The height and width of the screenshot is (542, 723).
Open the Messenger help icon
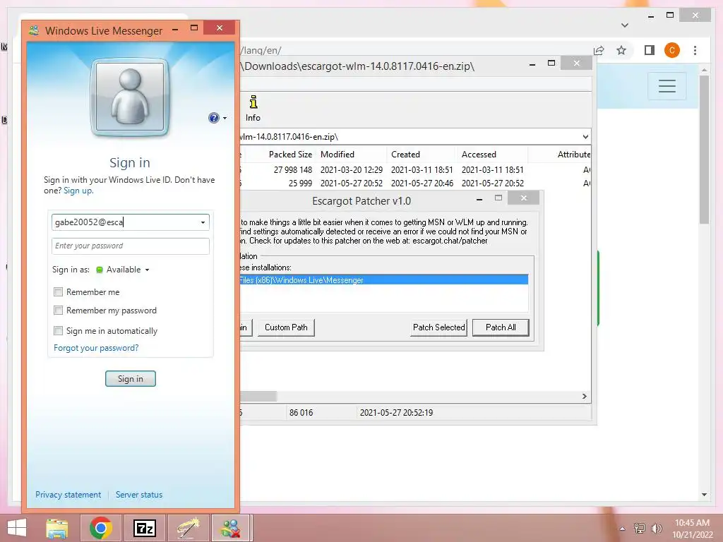(213, 118)
